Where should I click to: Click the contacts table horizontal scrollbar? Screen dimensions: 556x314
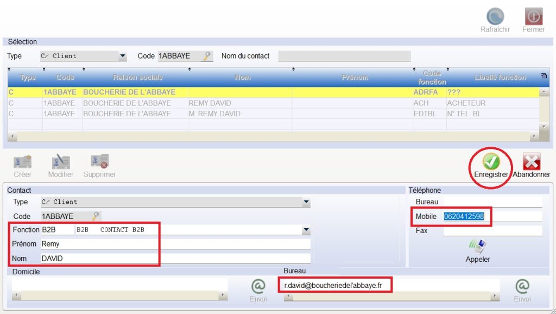pos(271,136)
